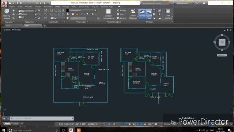Add a new drawing tab with plus button
This screenshot has width=234, height=132.
45,26
